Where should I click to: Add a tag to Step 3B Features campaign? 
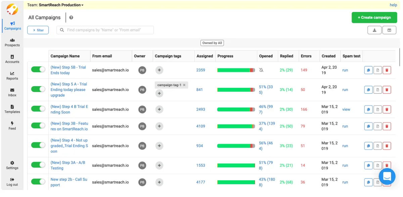pos(159,126)
